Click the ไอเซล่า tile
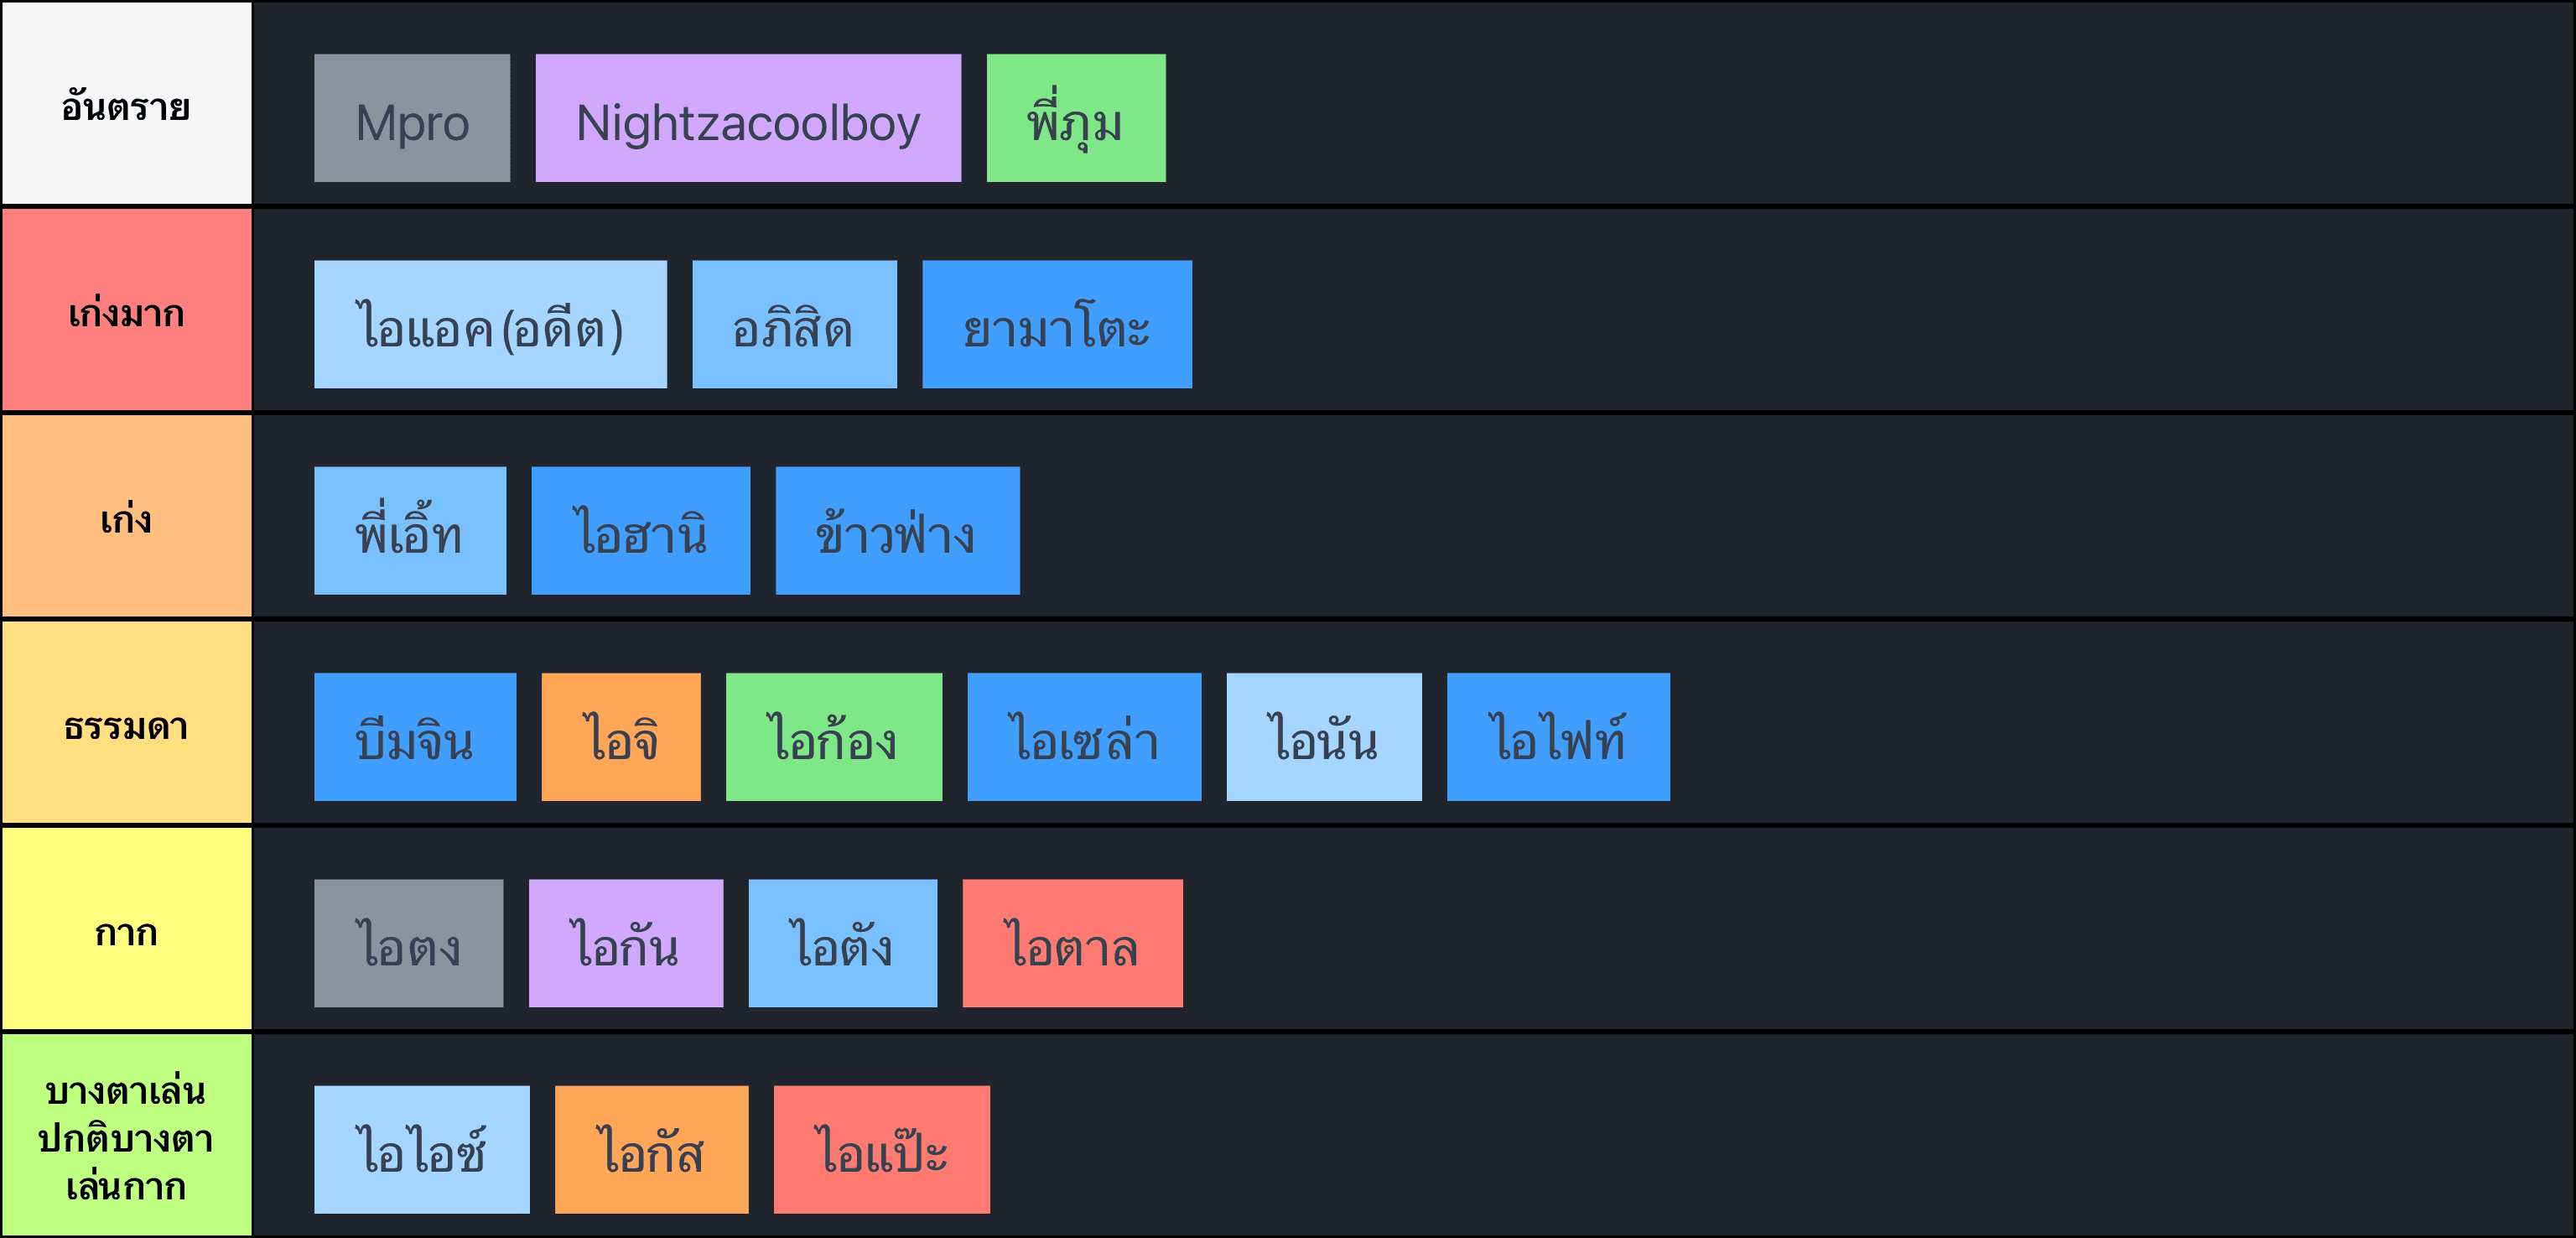Viewport: 2576px width, 1238px height. point(1084,737)
